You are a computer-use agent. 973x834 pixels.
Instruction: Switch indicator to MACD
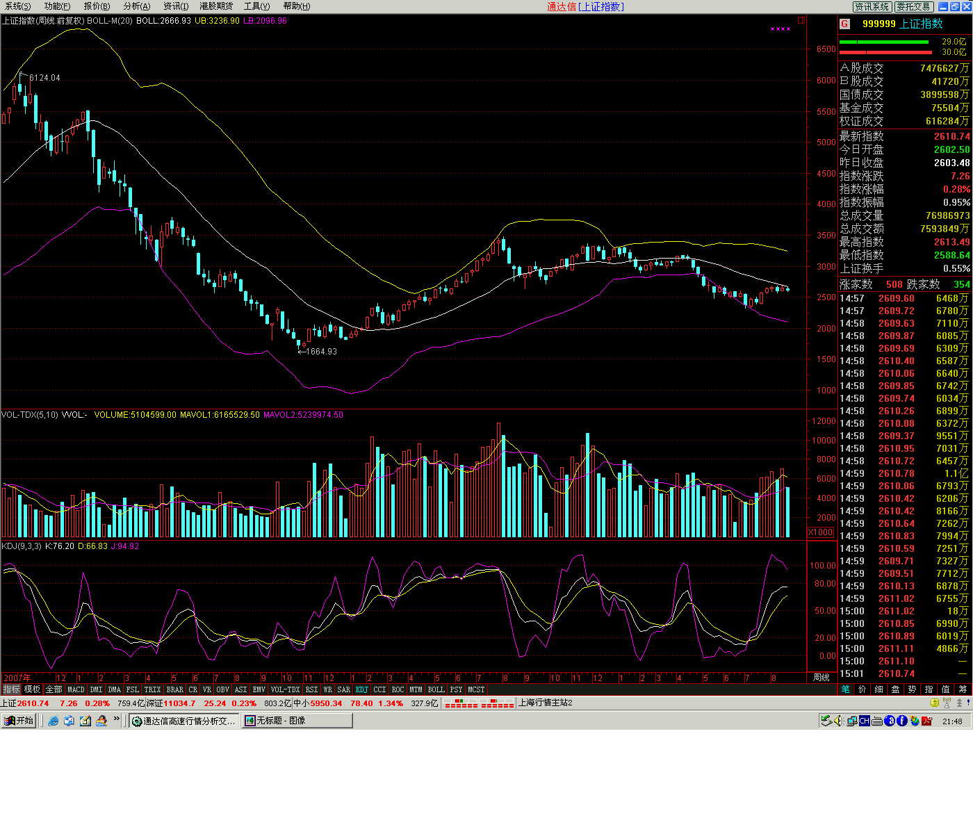pos(76,689)
